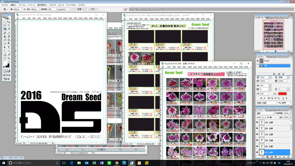Hide the C段 金額 layer
Viewport: 295px width, 166px height.
click(x=257, y=134)
